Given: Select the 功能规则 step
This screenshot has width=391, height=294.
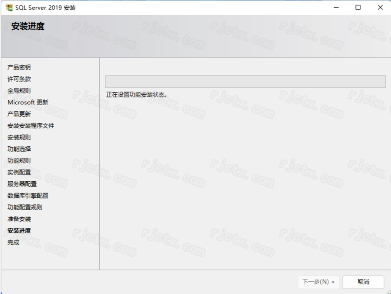Looking at the screenshot, I should pyautogui.click(x=19, y=161).
